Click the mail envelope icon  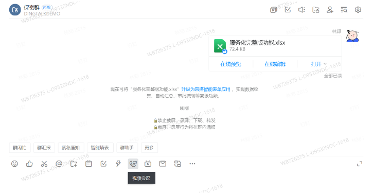(x=163, y=164)
